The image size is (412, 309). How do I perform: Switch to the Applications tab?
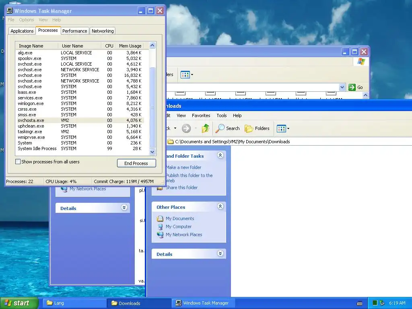click(x=22, y=31)
